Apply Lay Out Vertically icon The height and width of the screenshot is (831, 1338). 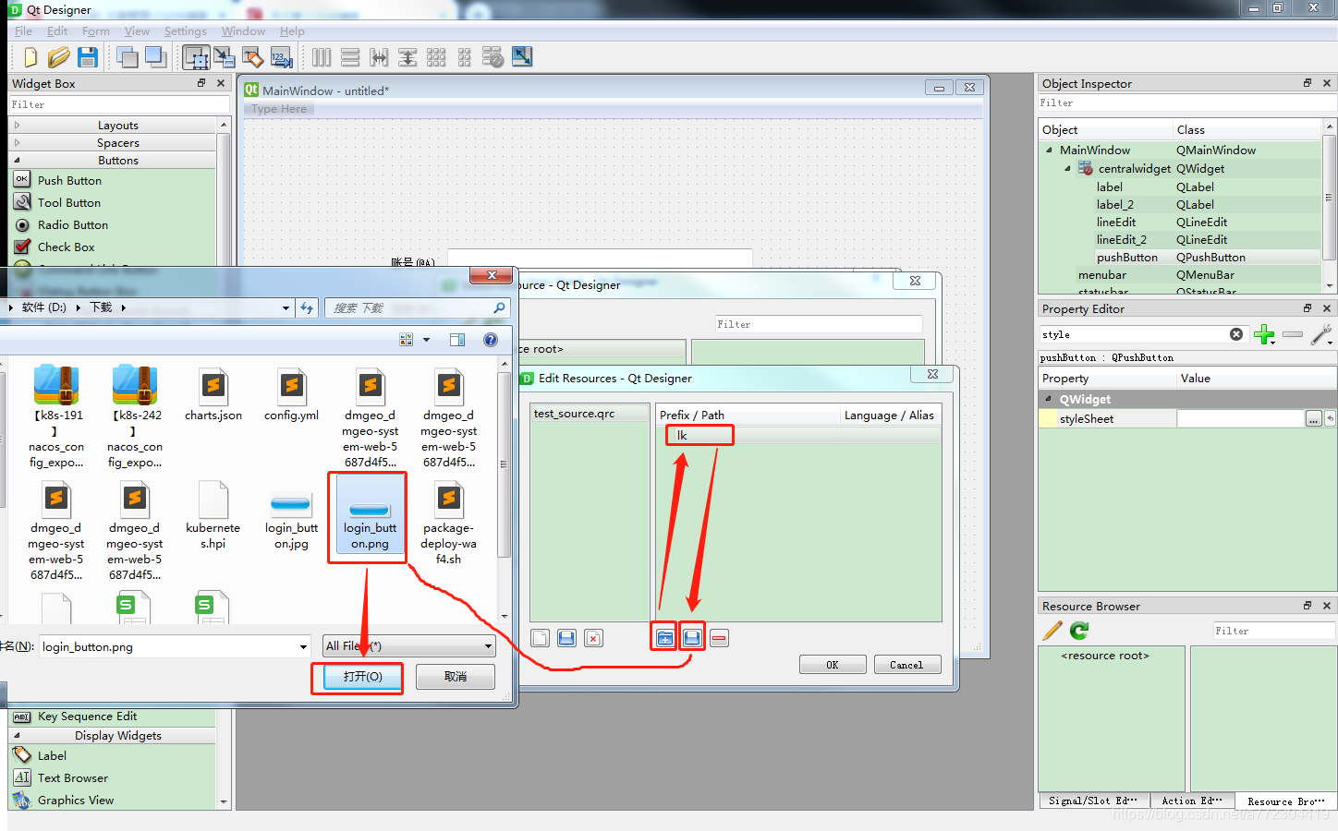350,57
